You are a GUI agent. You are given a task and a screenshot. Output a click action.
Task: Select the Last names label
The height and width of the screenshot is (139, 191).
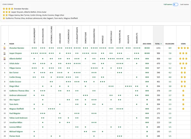tap(185, 4)
